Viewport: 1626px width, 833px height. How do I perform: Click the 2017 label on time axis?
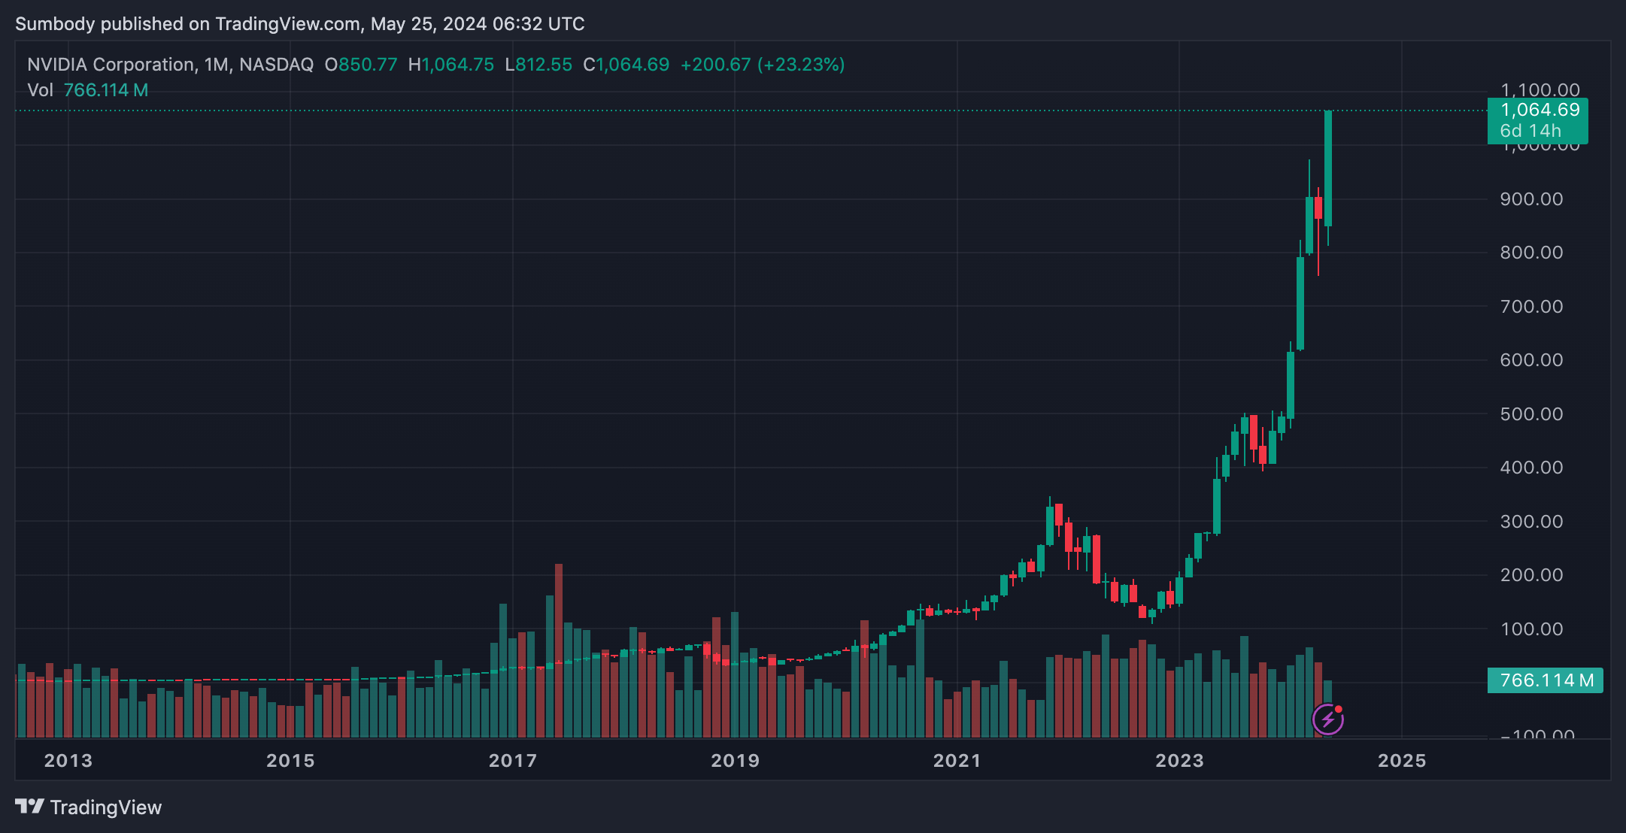pos(513,761)
